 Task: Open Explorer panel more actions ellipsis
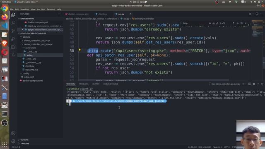(59, 14)
